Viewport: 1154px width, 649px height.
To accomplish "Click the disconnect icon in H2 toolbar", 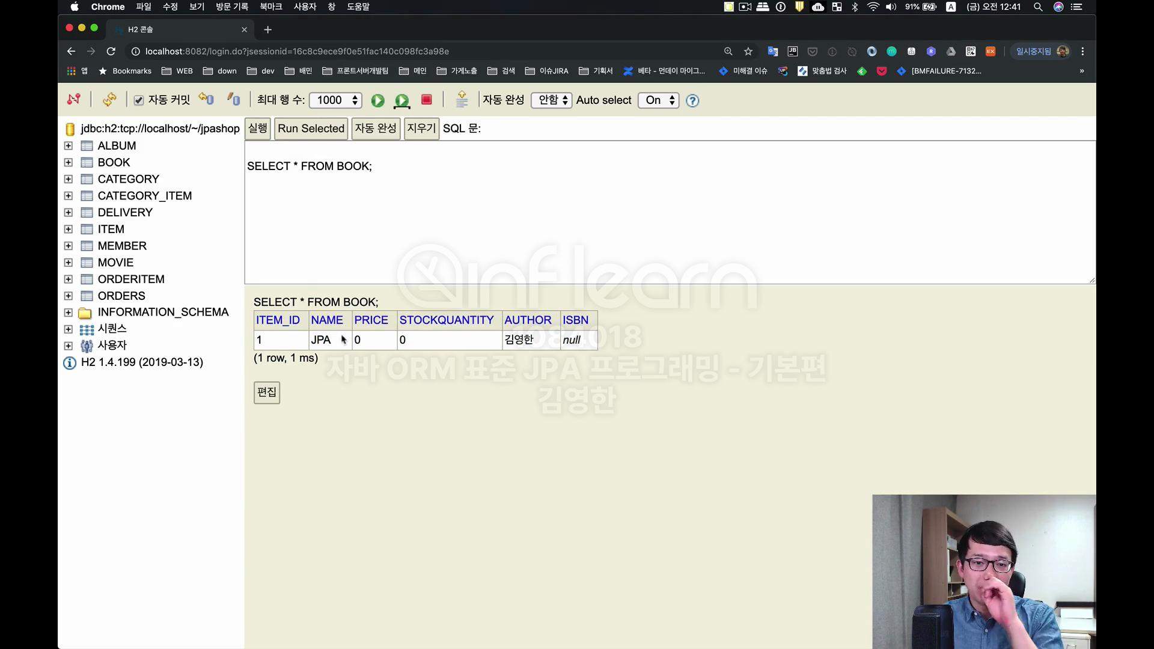I will [x=73, y=100].
